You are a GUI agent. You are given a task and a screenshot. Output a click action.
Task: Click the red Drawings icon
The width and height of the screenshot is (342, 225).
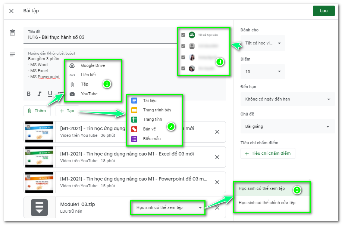134,129
